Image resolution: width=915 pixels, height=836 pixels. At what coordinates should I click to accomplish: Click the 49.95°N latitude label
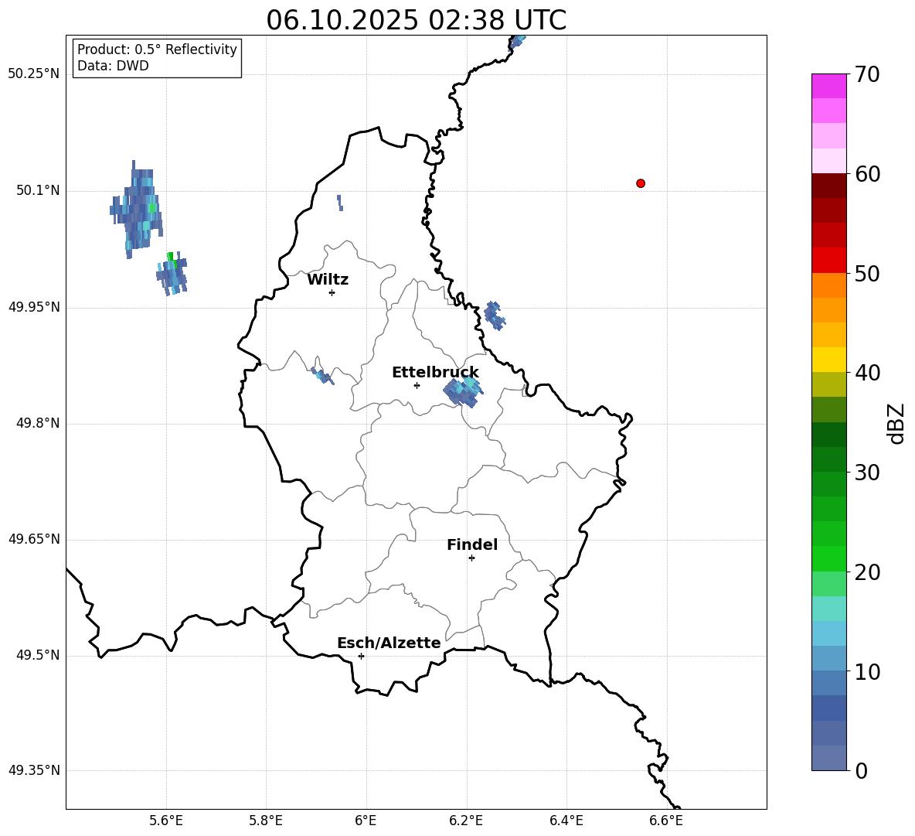pos(34,307)
